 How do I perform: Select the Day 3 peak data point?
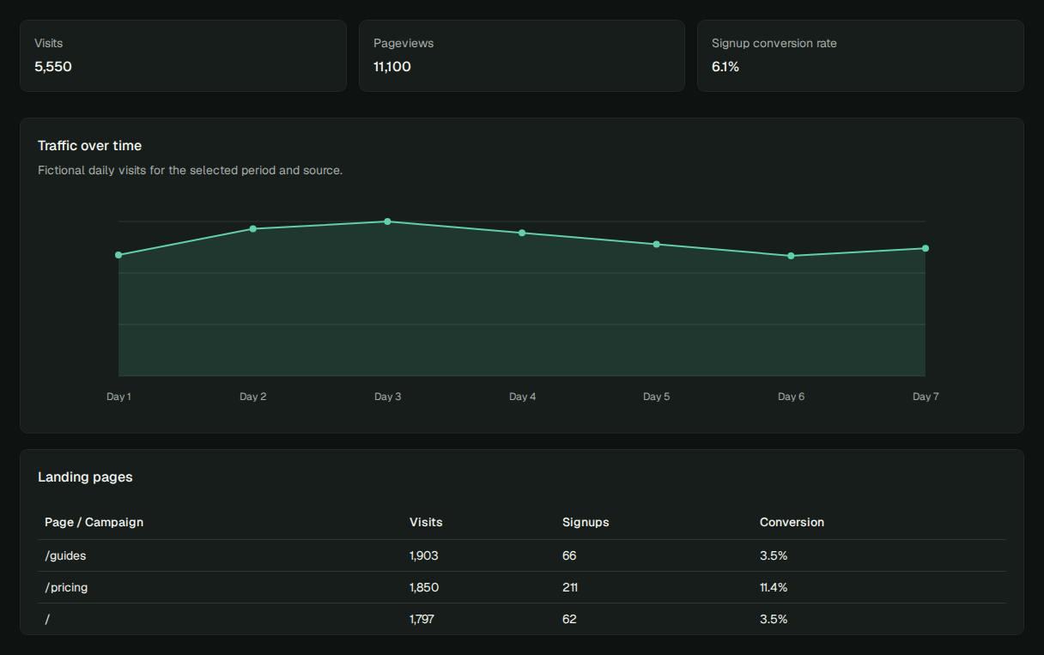(387, 221)
